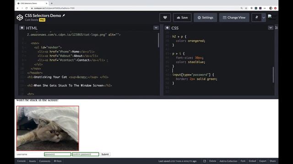This screenshot has height=164, width=293.
Task: Click the Home link line in HTML
Action: click(66, 51)
